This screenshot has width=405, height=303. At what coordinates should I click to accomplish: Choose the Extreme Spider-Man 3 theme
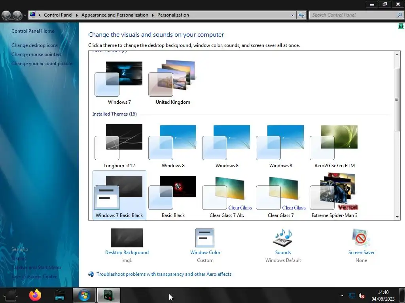pyautogui.click(x=334, y=196)
